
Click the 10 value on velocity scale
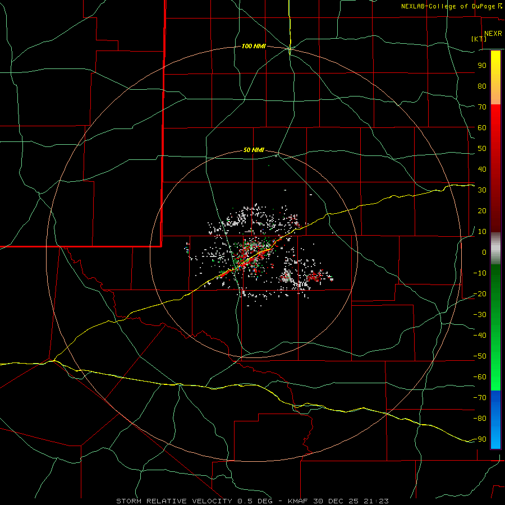[x=482, y=232]
